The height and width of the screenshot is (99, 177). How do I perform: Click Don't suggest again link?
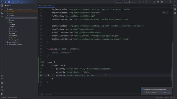click(165, 92)
